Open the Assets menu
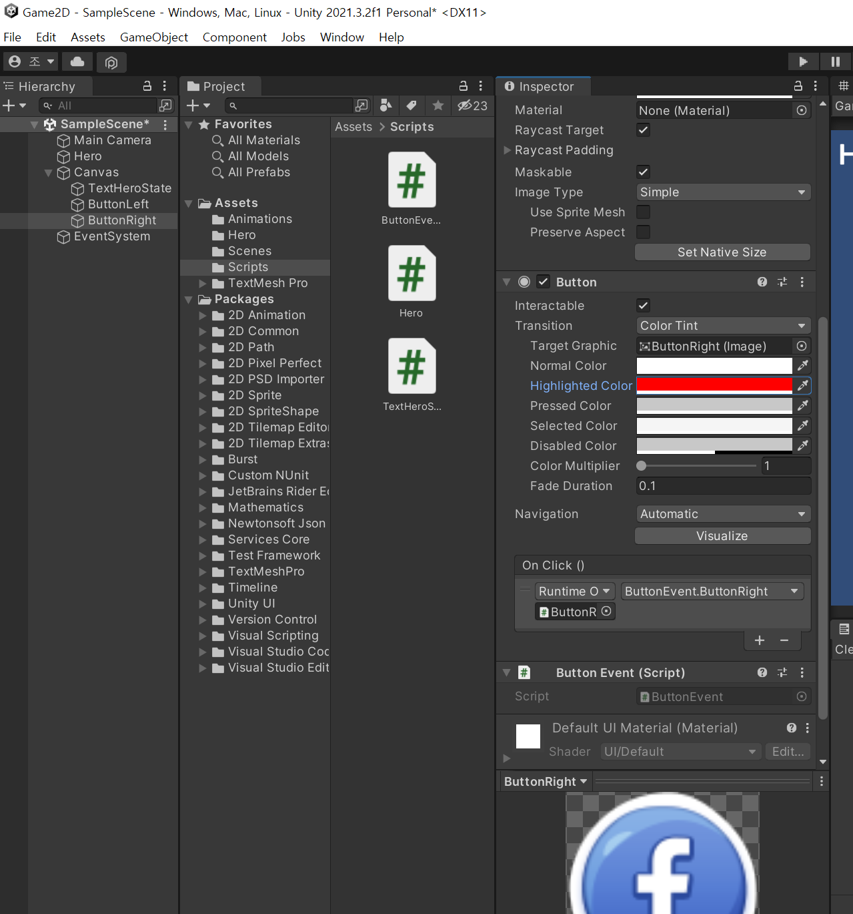The width and height of the screenshot is (853, 914). (88, 37)
